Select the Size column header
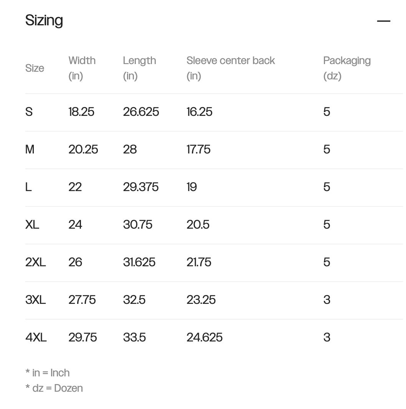 [x=35, y=68]
